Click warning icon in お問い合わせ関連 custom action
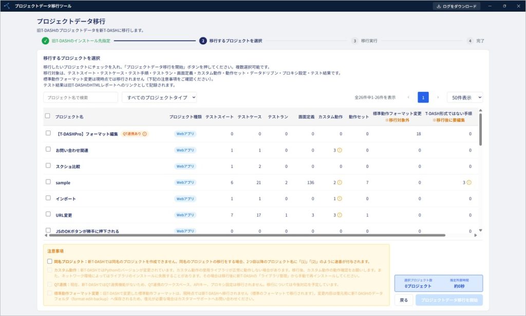 point(340,150)
